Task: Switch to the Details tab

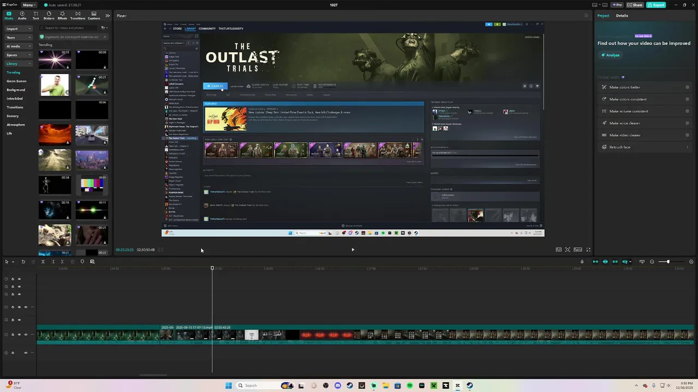Action: [x=622, y=15]
